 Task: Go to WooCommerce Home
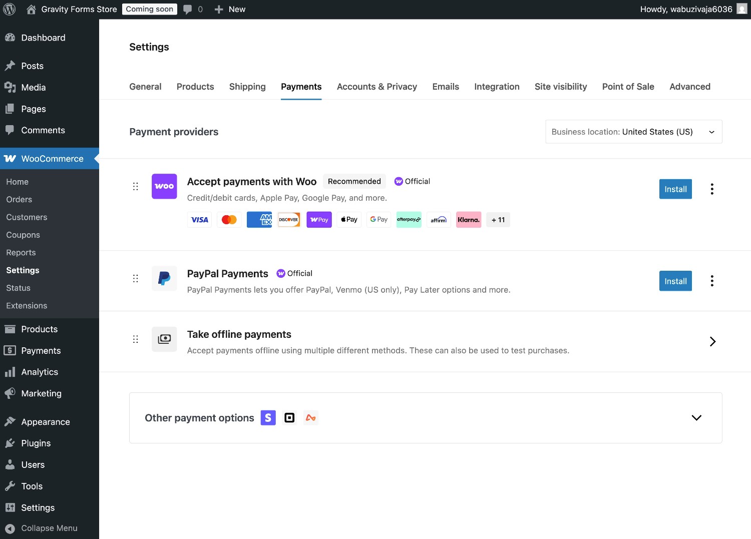[x=18, y=182]
